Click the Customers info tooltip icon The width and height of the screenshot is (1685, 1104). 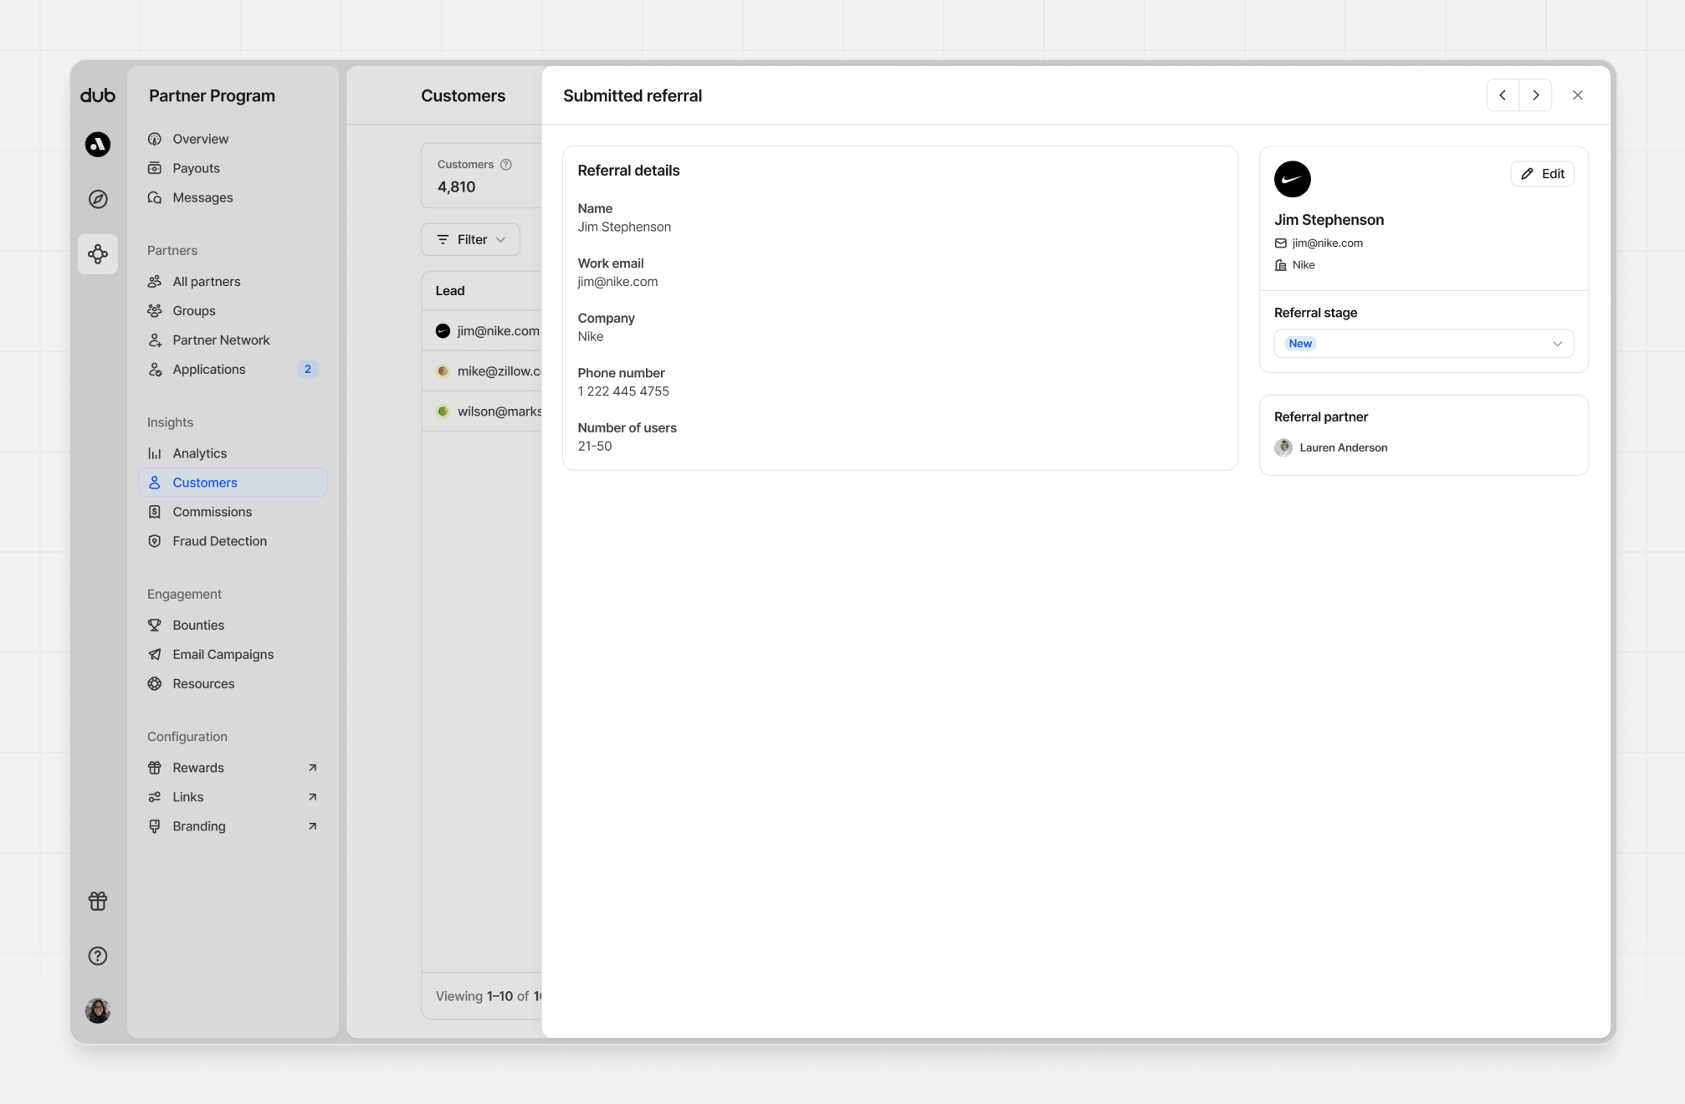pos(506,165)
